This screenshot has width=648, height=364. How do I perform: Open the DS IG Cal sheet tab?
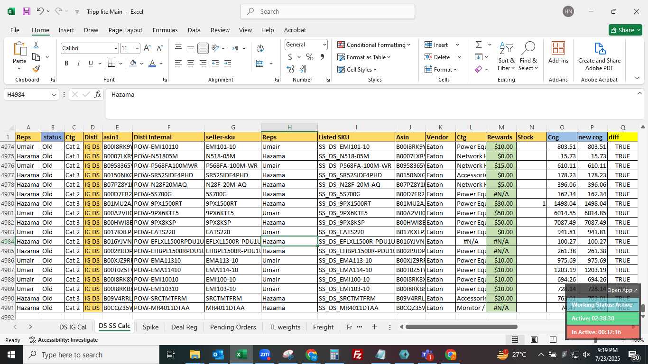pos(73,327)
